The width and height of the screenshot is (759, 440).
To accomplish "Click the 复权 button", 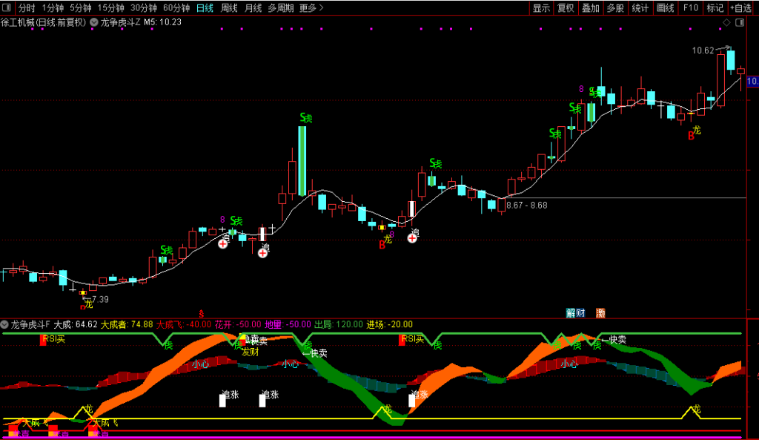I will click(566, 8).
